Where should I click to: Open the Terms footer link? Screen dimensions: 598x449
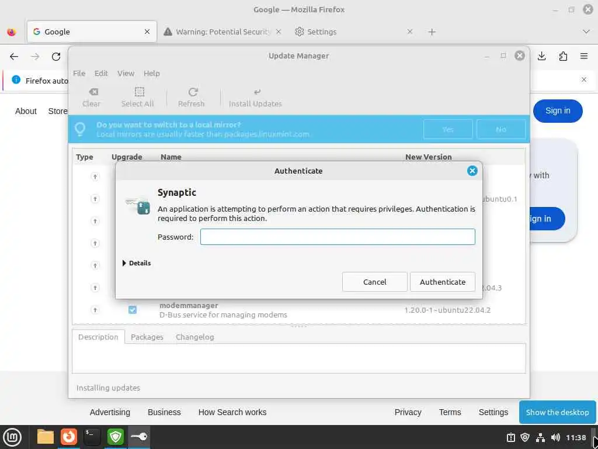coord(450,412)
